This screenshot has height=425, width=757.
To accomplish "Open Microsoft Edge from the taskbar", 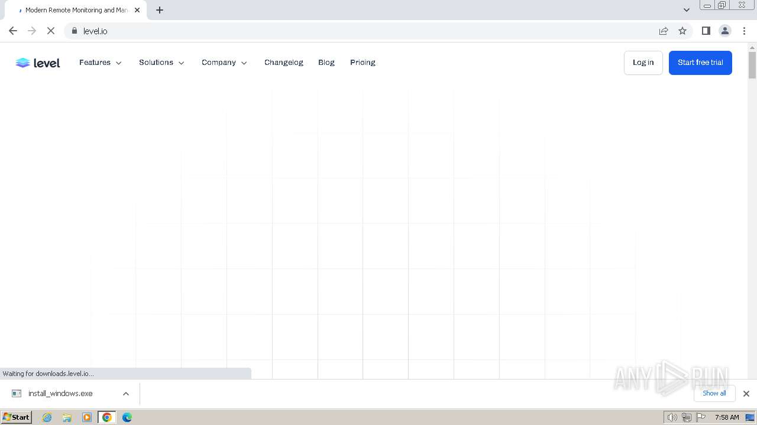I will point(127,417).
